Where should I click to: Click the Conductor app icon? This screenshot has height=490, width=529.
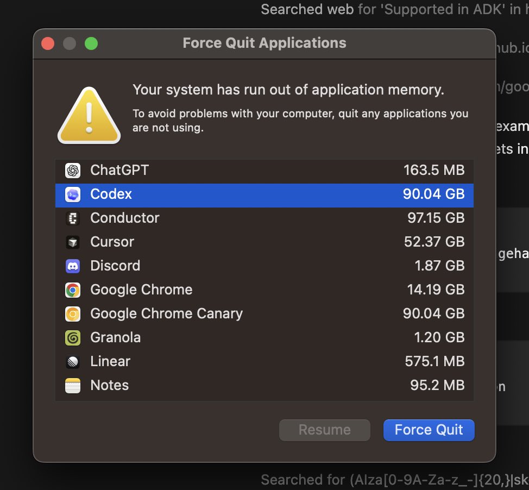[x=73, y=218]
